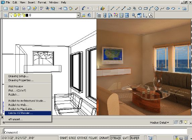Image resolution: width=192 pixels, height=140 pixels.
Task: Click the Save floppy disk icon
Action: [17, 8]
